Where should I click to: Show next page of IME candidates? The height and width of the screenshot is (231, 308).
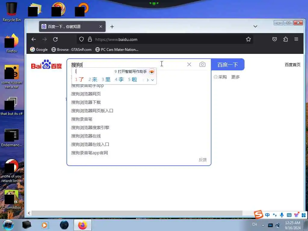pyautogui.click(x=148, y=80)
